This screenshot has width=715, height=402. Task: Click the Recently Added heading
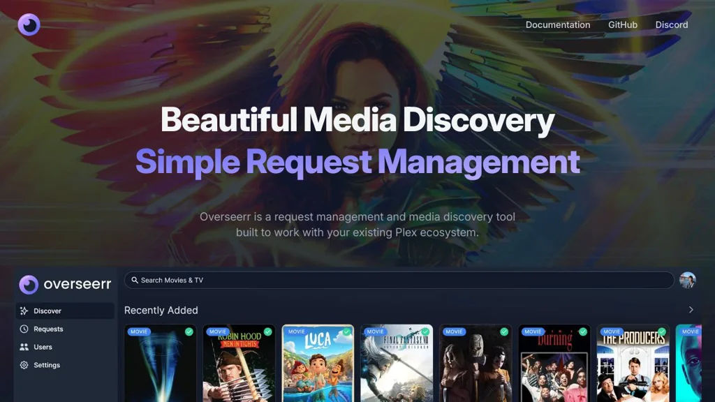[x=161, y=310]
